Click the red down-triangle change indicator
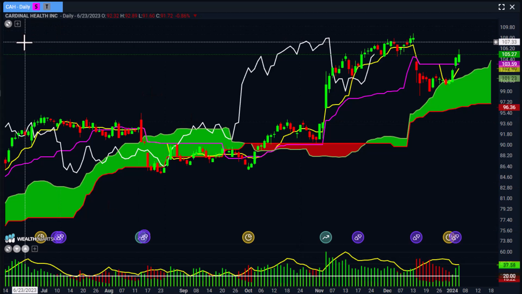Image resolution: width=522 pixels, height=294 pixels. 195,16
